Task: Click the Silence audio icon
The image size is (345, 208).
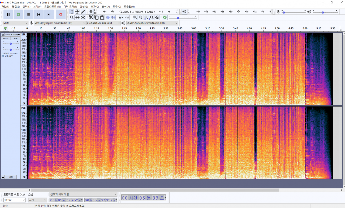Action: click(113, 17)
